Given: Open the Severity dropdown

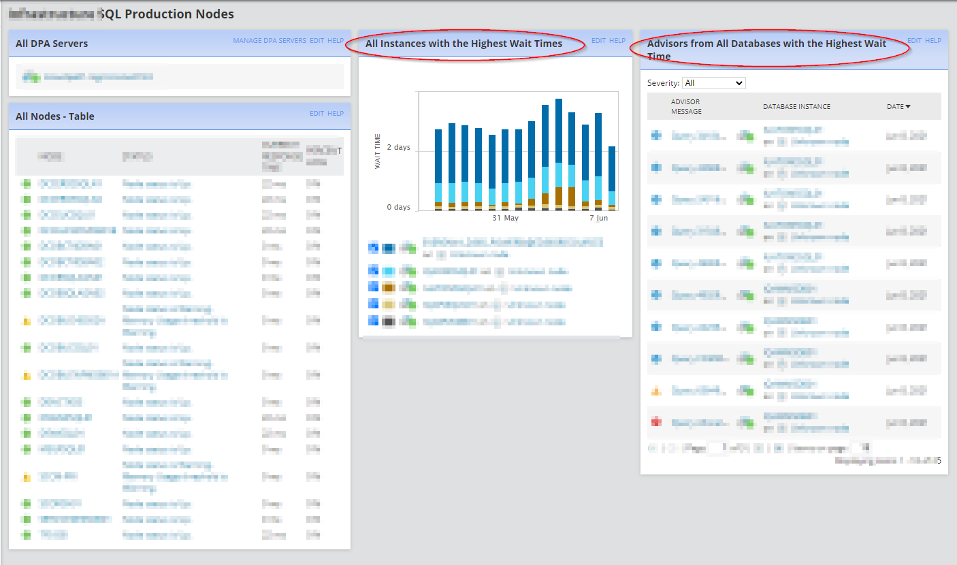Looking at the screenshot, I should [714, 83].
